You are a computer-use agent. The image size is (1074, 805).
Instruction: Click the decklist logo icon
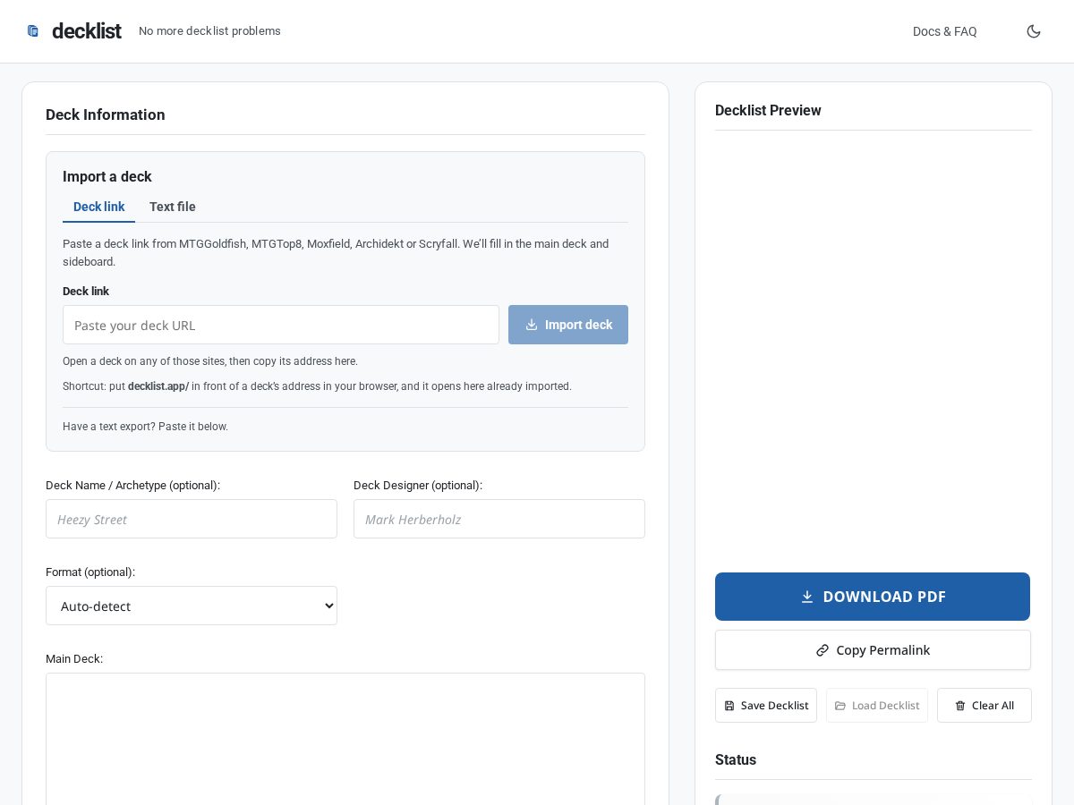point(33,31)
